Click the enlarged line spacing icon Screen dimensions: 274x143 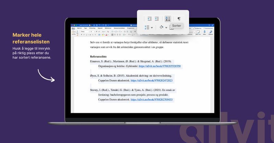click(x=147, y=27)
